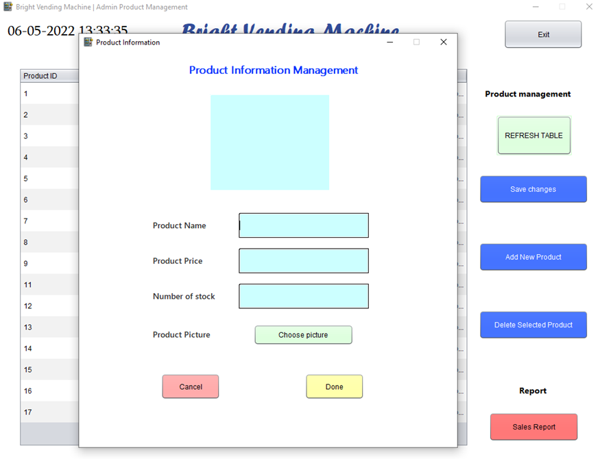Viewport: 600px width, 459px height.
Task: Click the Delete Selected Product button
Action: (x=533, y=325)
